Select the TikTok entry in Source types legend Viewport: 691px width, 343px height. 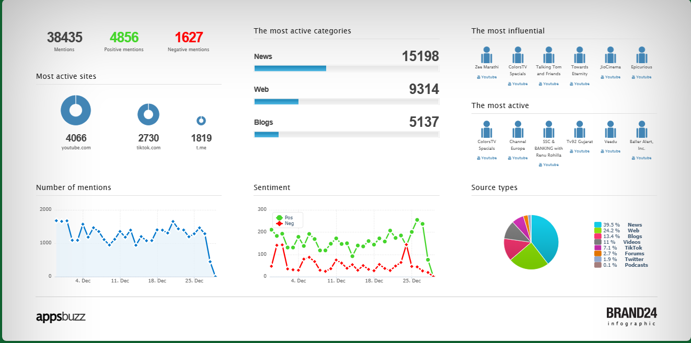pos(633,248)
